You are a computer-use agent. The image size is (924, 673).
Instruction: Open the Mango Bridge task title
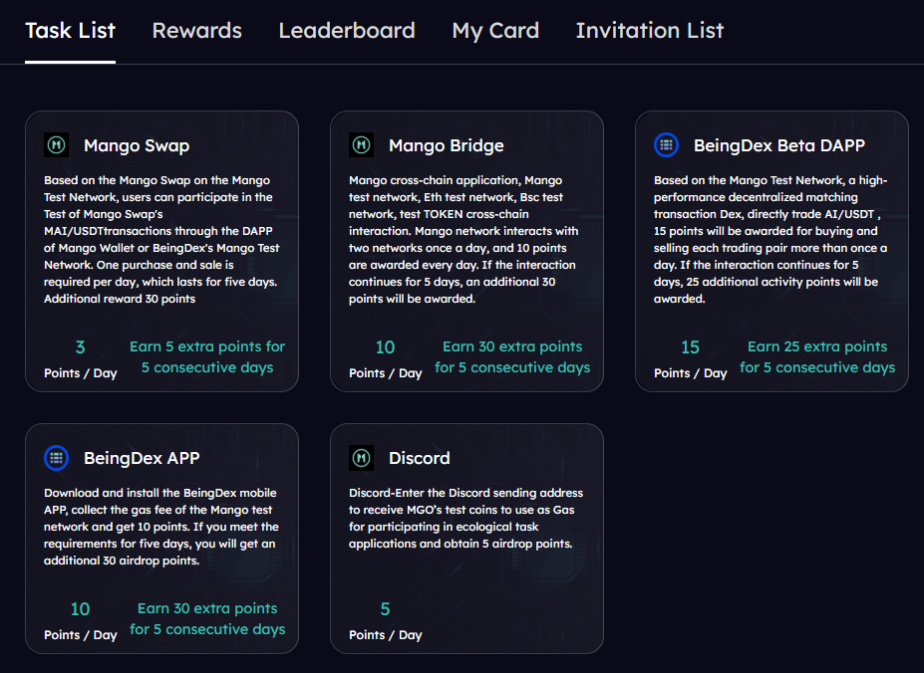tap(447, 145)
